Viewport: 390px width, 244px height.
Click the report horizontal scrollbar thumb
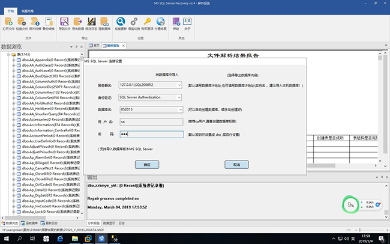coord(321,165)
